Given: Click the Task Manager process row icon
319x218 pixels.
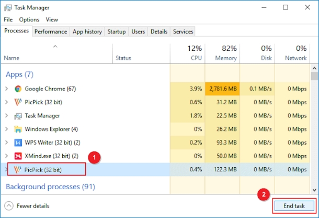Looking at the screenshot, I should (18, 115).
